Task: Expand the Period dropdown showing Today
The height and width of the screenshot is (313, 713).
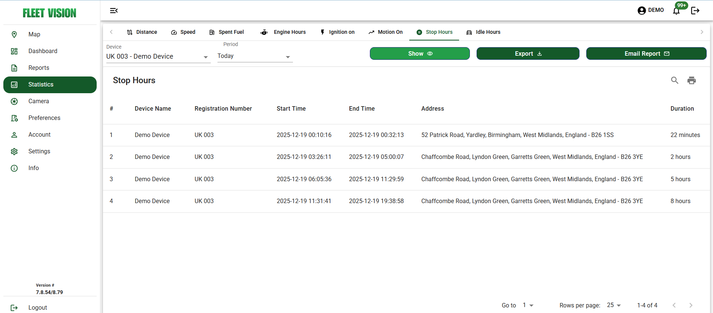Action: point(255,56)
